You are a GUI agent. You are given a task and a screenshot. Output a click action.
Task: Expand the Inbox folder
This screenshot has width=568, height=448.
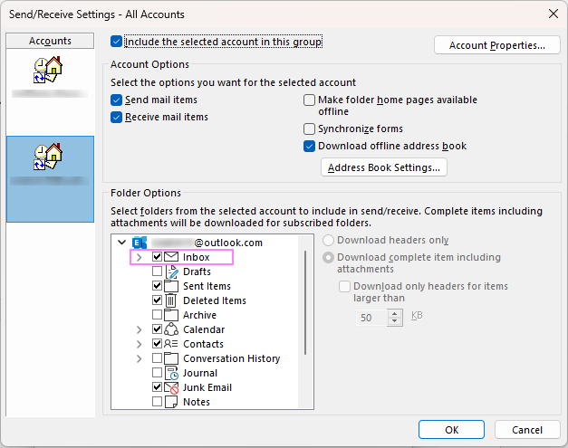click(x=140, y=257)
